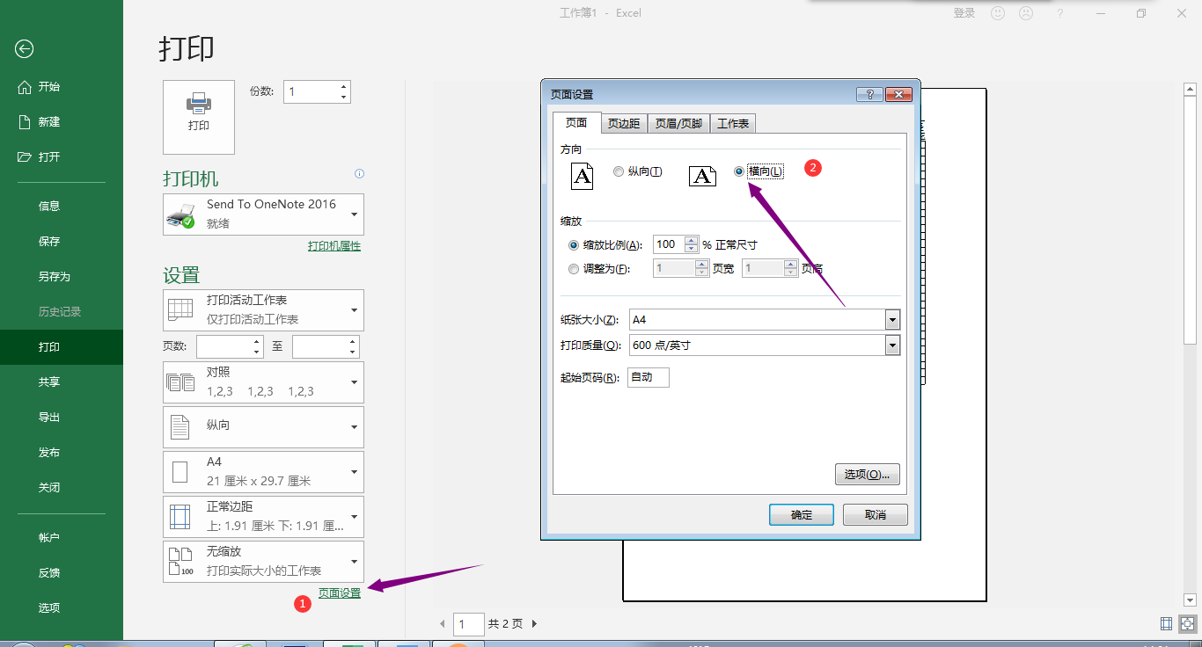Image resolution: width=1202 pixels, height=647 pixels.
Task: Switch to the 页边距 tab
Action: (x=624, y=123)
